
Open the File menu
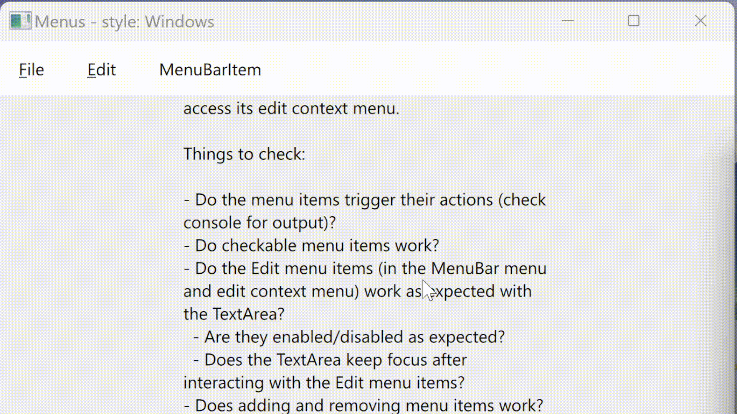pyautogui.click(x=31, y=70)
